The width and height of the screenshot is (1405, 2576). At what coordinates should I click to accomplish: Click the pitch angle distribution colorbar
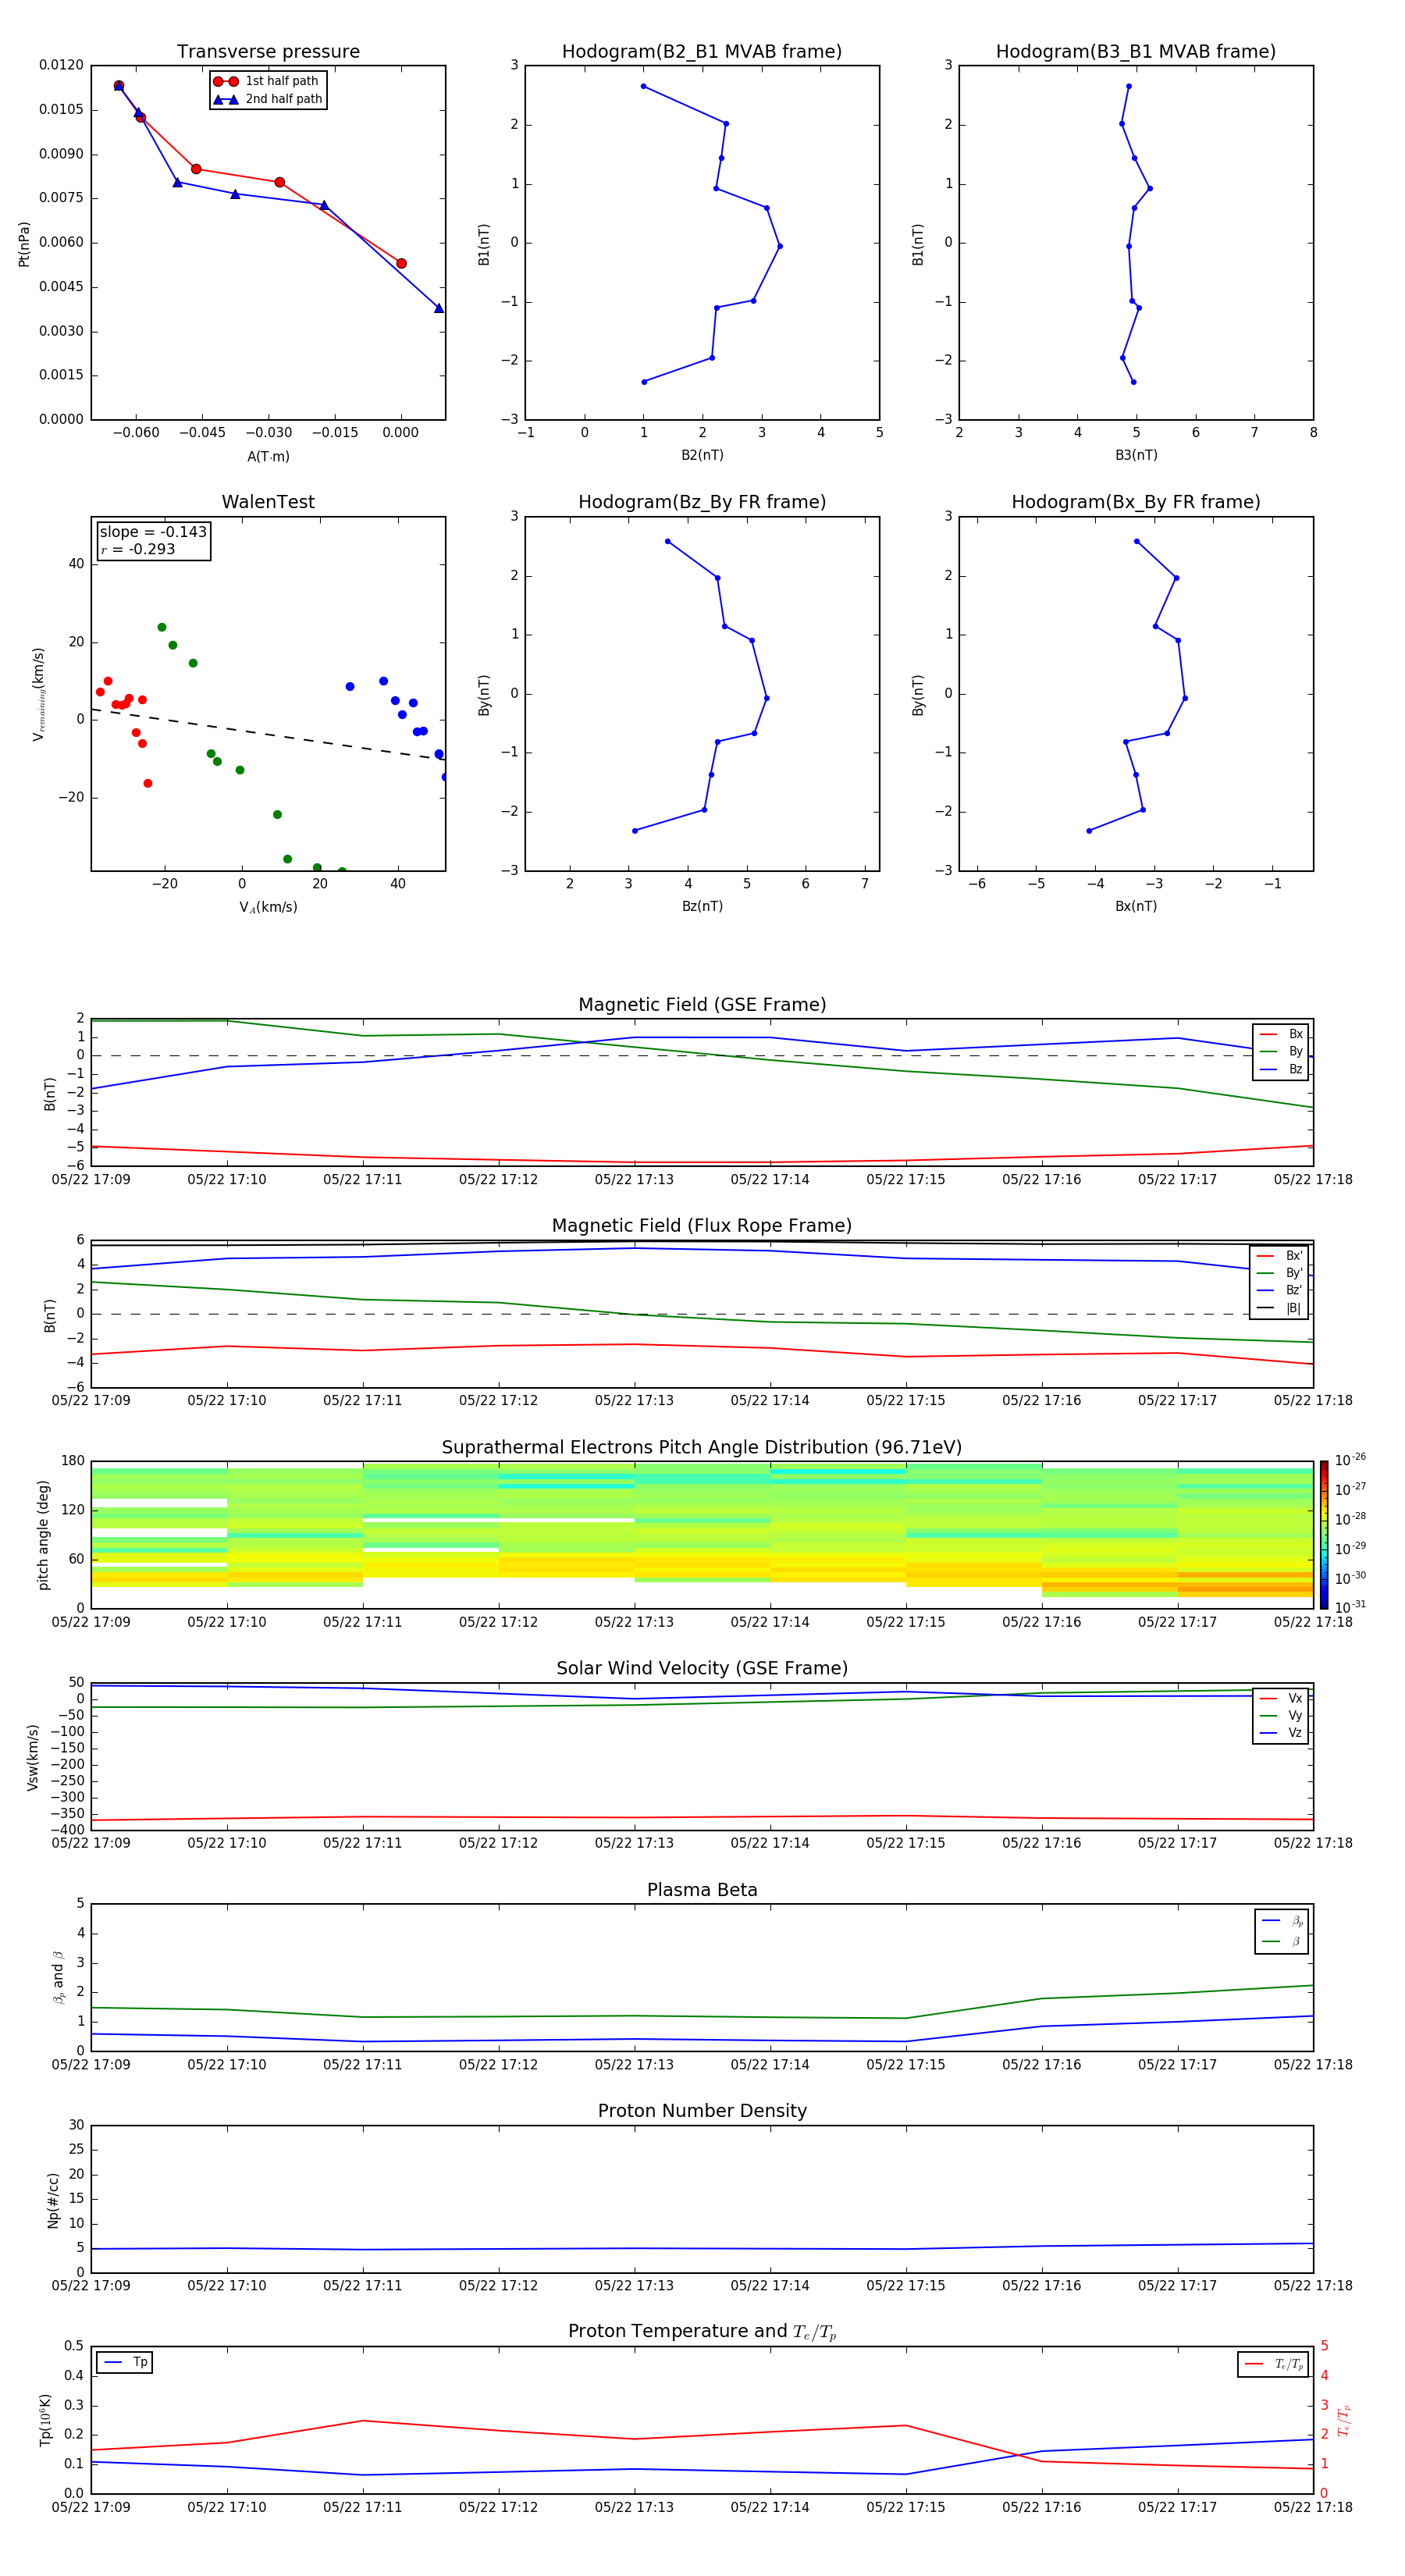(x=1323, y=1534)
